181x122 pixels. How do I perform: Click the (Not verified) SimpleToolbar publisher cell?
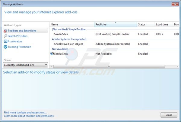(112, 34)
